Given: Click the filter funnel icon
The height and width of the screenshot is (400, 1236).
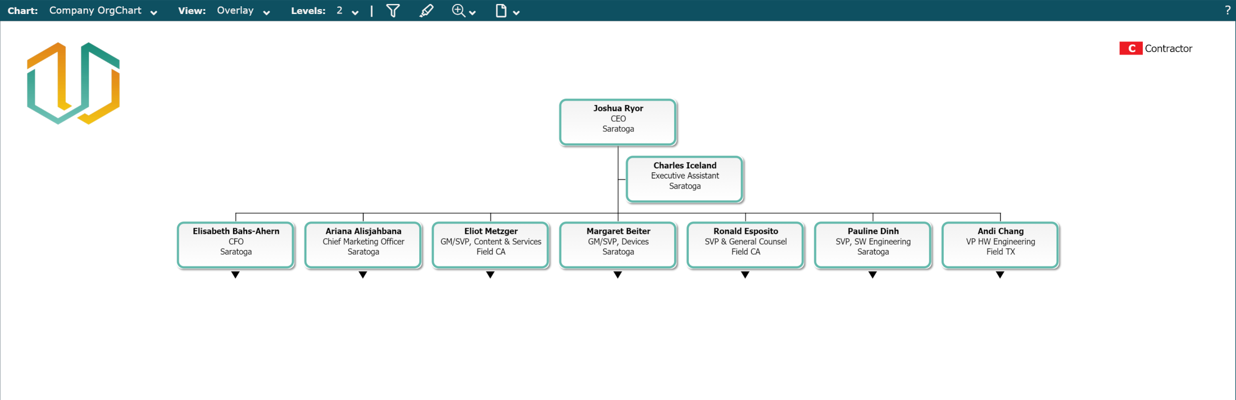Looking at the screenshot, I should point(393,11).
